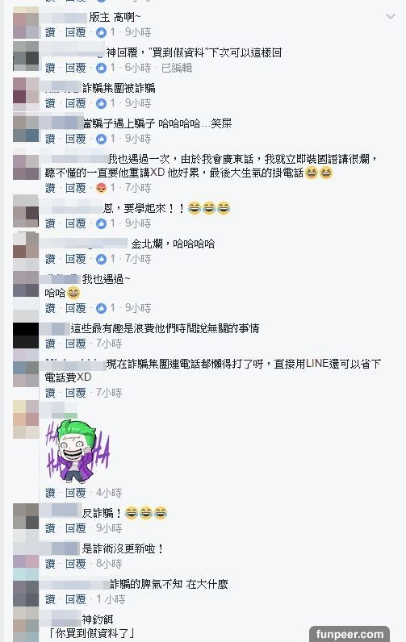This screenshot has width=406, height=642.
Task: Click like reaction icon under '版主 高啊~' comment
Action: (x=101, y=32)
